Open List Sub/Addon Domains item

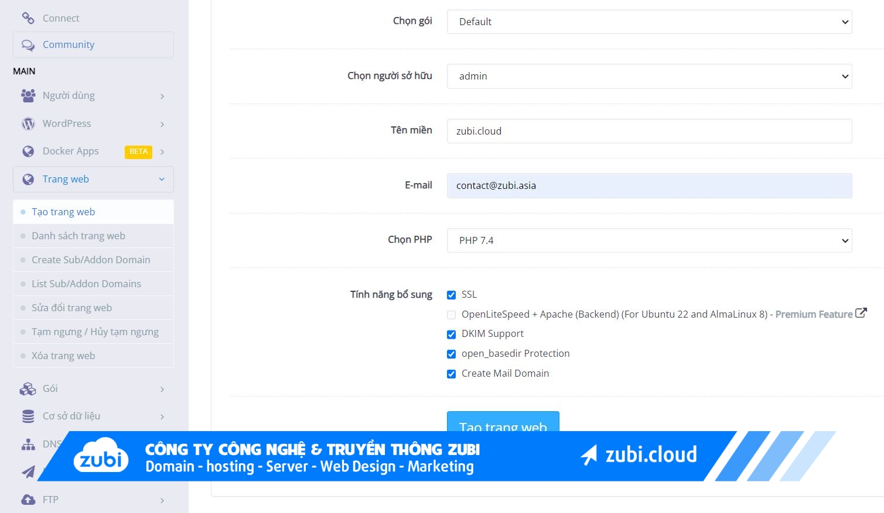coord(93,284)
